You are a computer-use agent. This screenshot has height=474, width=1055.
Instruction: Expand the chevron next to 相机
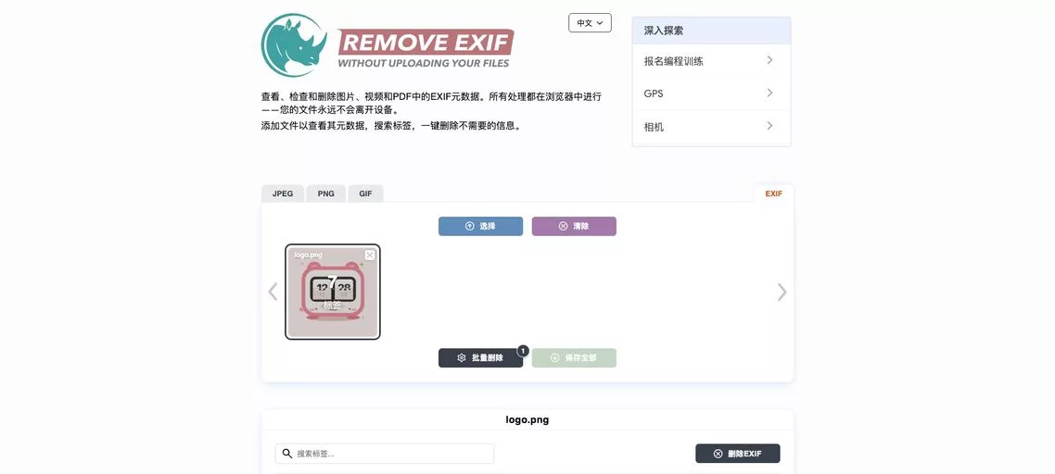[769, 126]
